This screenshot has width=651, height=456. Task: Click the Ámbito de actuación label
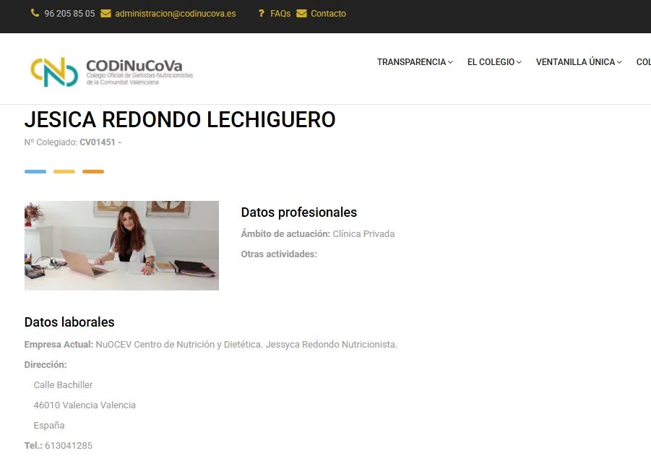coord(285,234)
